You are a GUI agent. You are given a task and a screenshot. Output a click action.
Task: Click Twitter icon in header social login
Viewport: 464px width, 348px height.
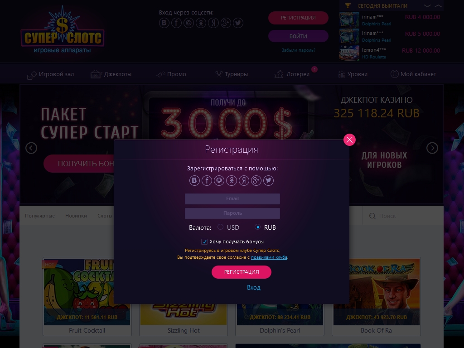(238, 23)
